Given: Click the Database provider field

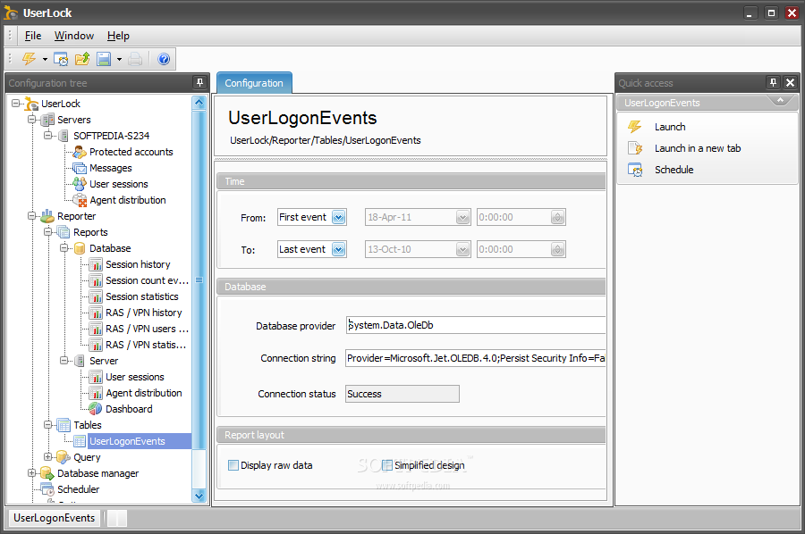Looking at the screenshot, I should pos(476,325).
